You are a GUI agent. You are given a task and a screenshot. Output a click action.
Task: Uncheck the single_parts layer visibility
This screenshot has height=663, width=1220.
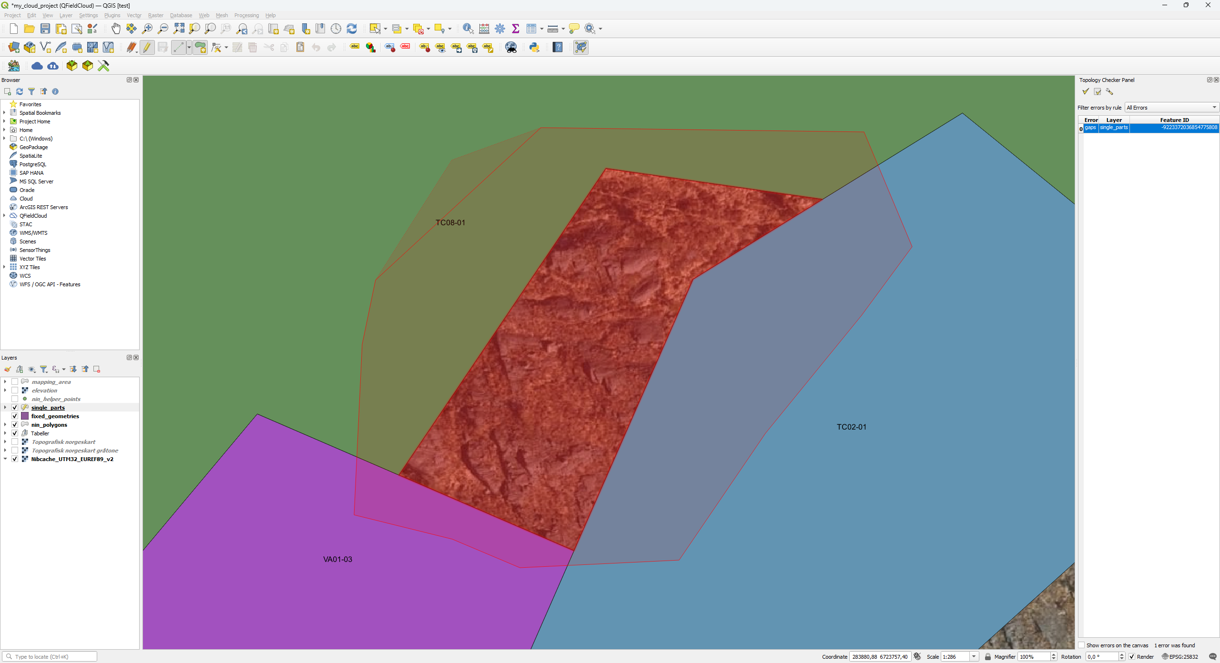coord(15,408)
